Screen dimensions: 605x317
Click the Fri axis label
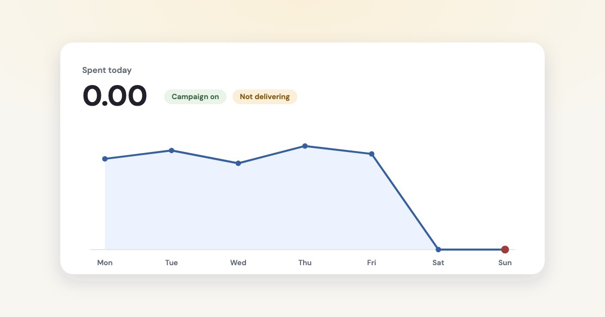tap(372, 263)
